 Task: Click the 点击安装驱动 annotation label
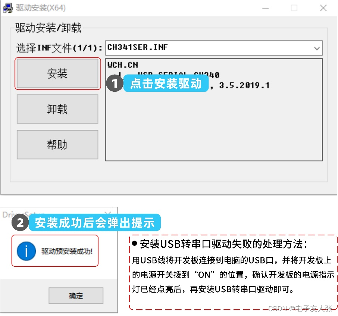(166, 84)
